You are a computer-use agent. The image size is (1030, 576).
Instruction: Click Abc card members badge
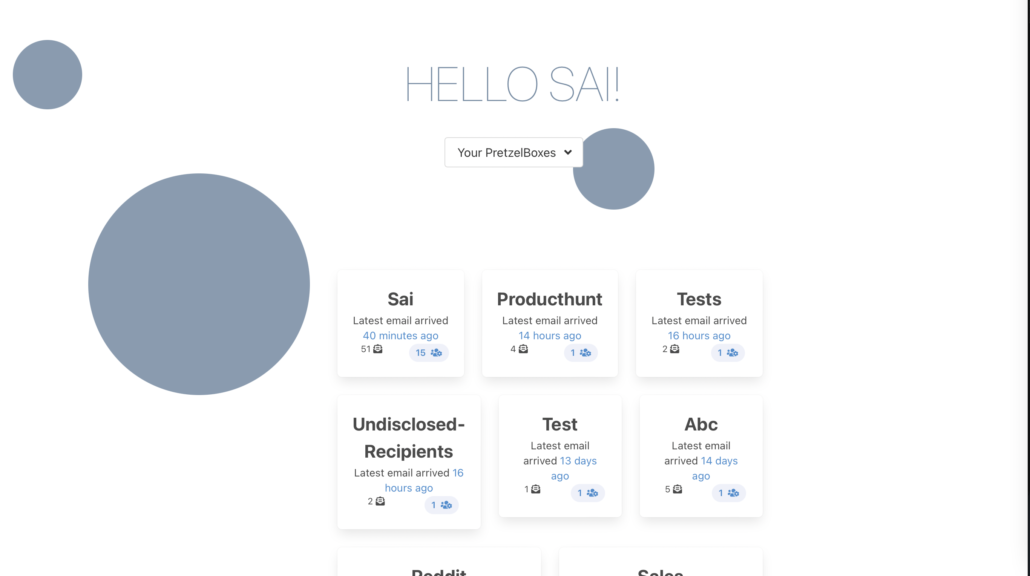(x=728, y=493)
